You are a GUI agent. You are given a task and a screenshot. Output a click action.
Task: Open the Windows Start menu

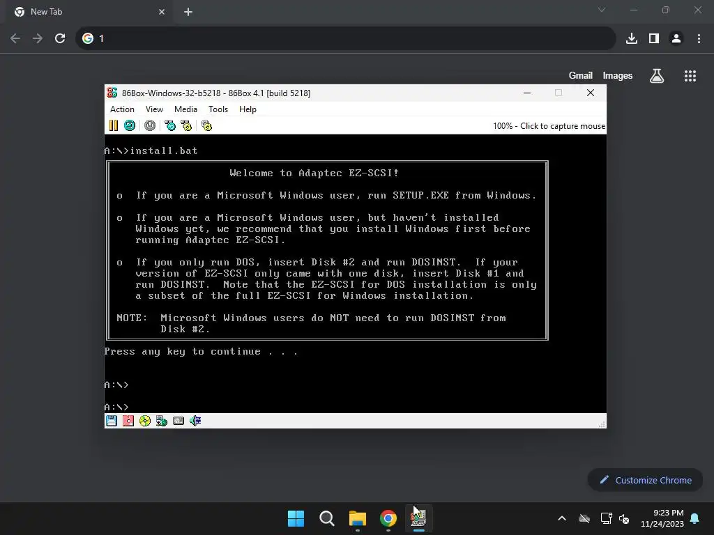point(296,518)
